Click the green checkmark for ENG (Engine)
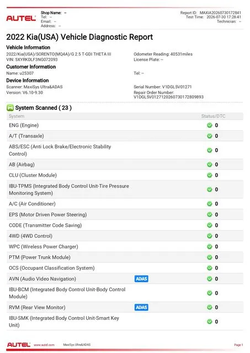 tap(210, 125)
